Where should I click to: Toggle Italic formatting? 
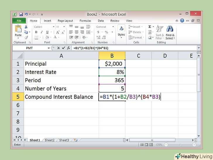[41, 32]
